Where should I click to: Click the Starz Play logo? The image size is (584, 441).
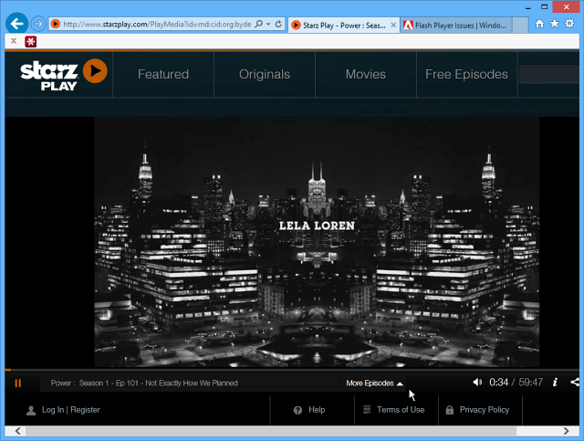pyautogui.click(x=64, y=75)
